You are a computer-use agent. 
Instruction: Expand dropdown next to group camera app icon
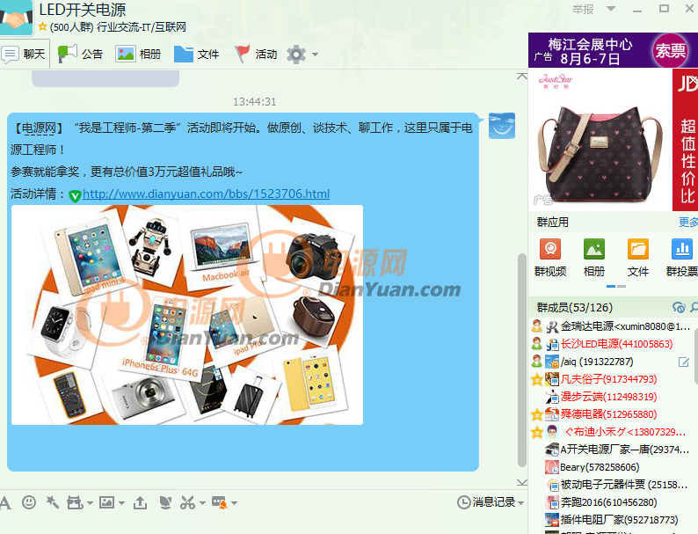(x=90, y=503)
